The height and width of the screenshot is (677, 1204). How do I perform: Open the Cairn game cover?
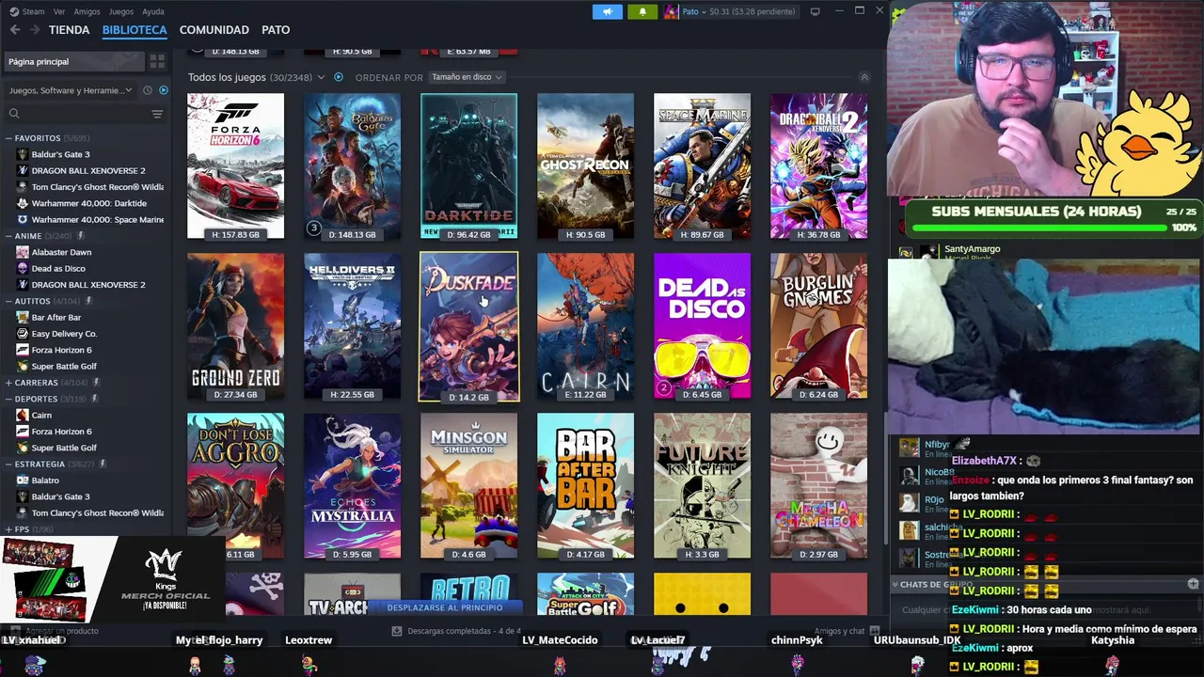585,325
